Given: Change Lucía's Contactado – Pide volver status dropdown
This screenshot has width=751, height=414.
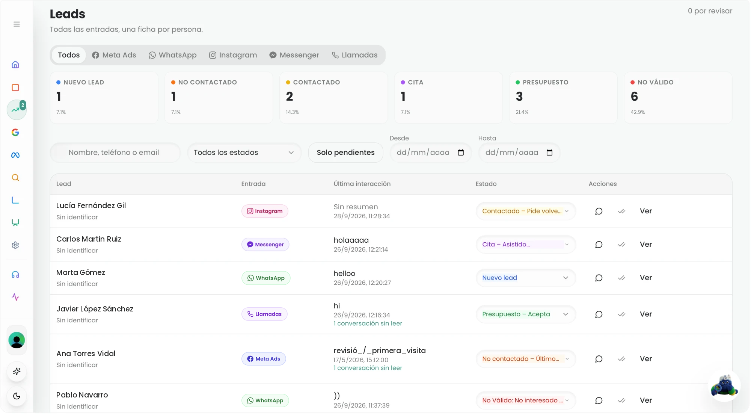Looking at the screenshot, I should coord(526,212).
